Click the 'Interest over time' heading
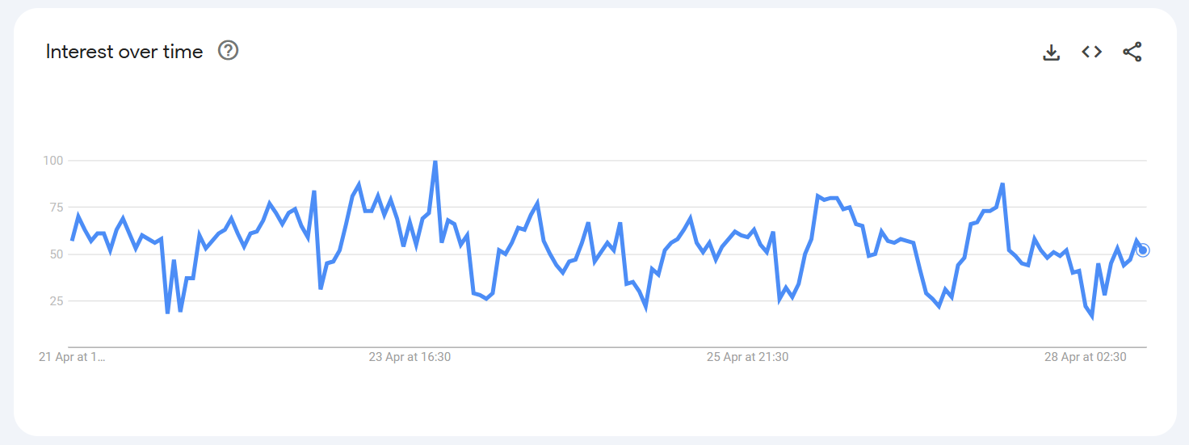 (x=124, y=52)
